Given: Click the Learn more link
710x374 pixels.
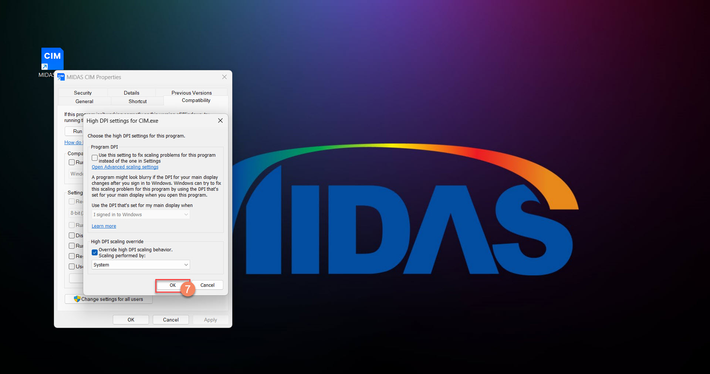Looking at the screenshot, I should click(104, 226).
